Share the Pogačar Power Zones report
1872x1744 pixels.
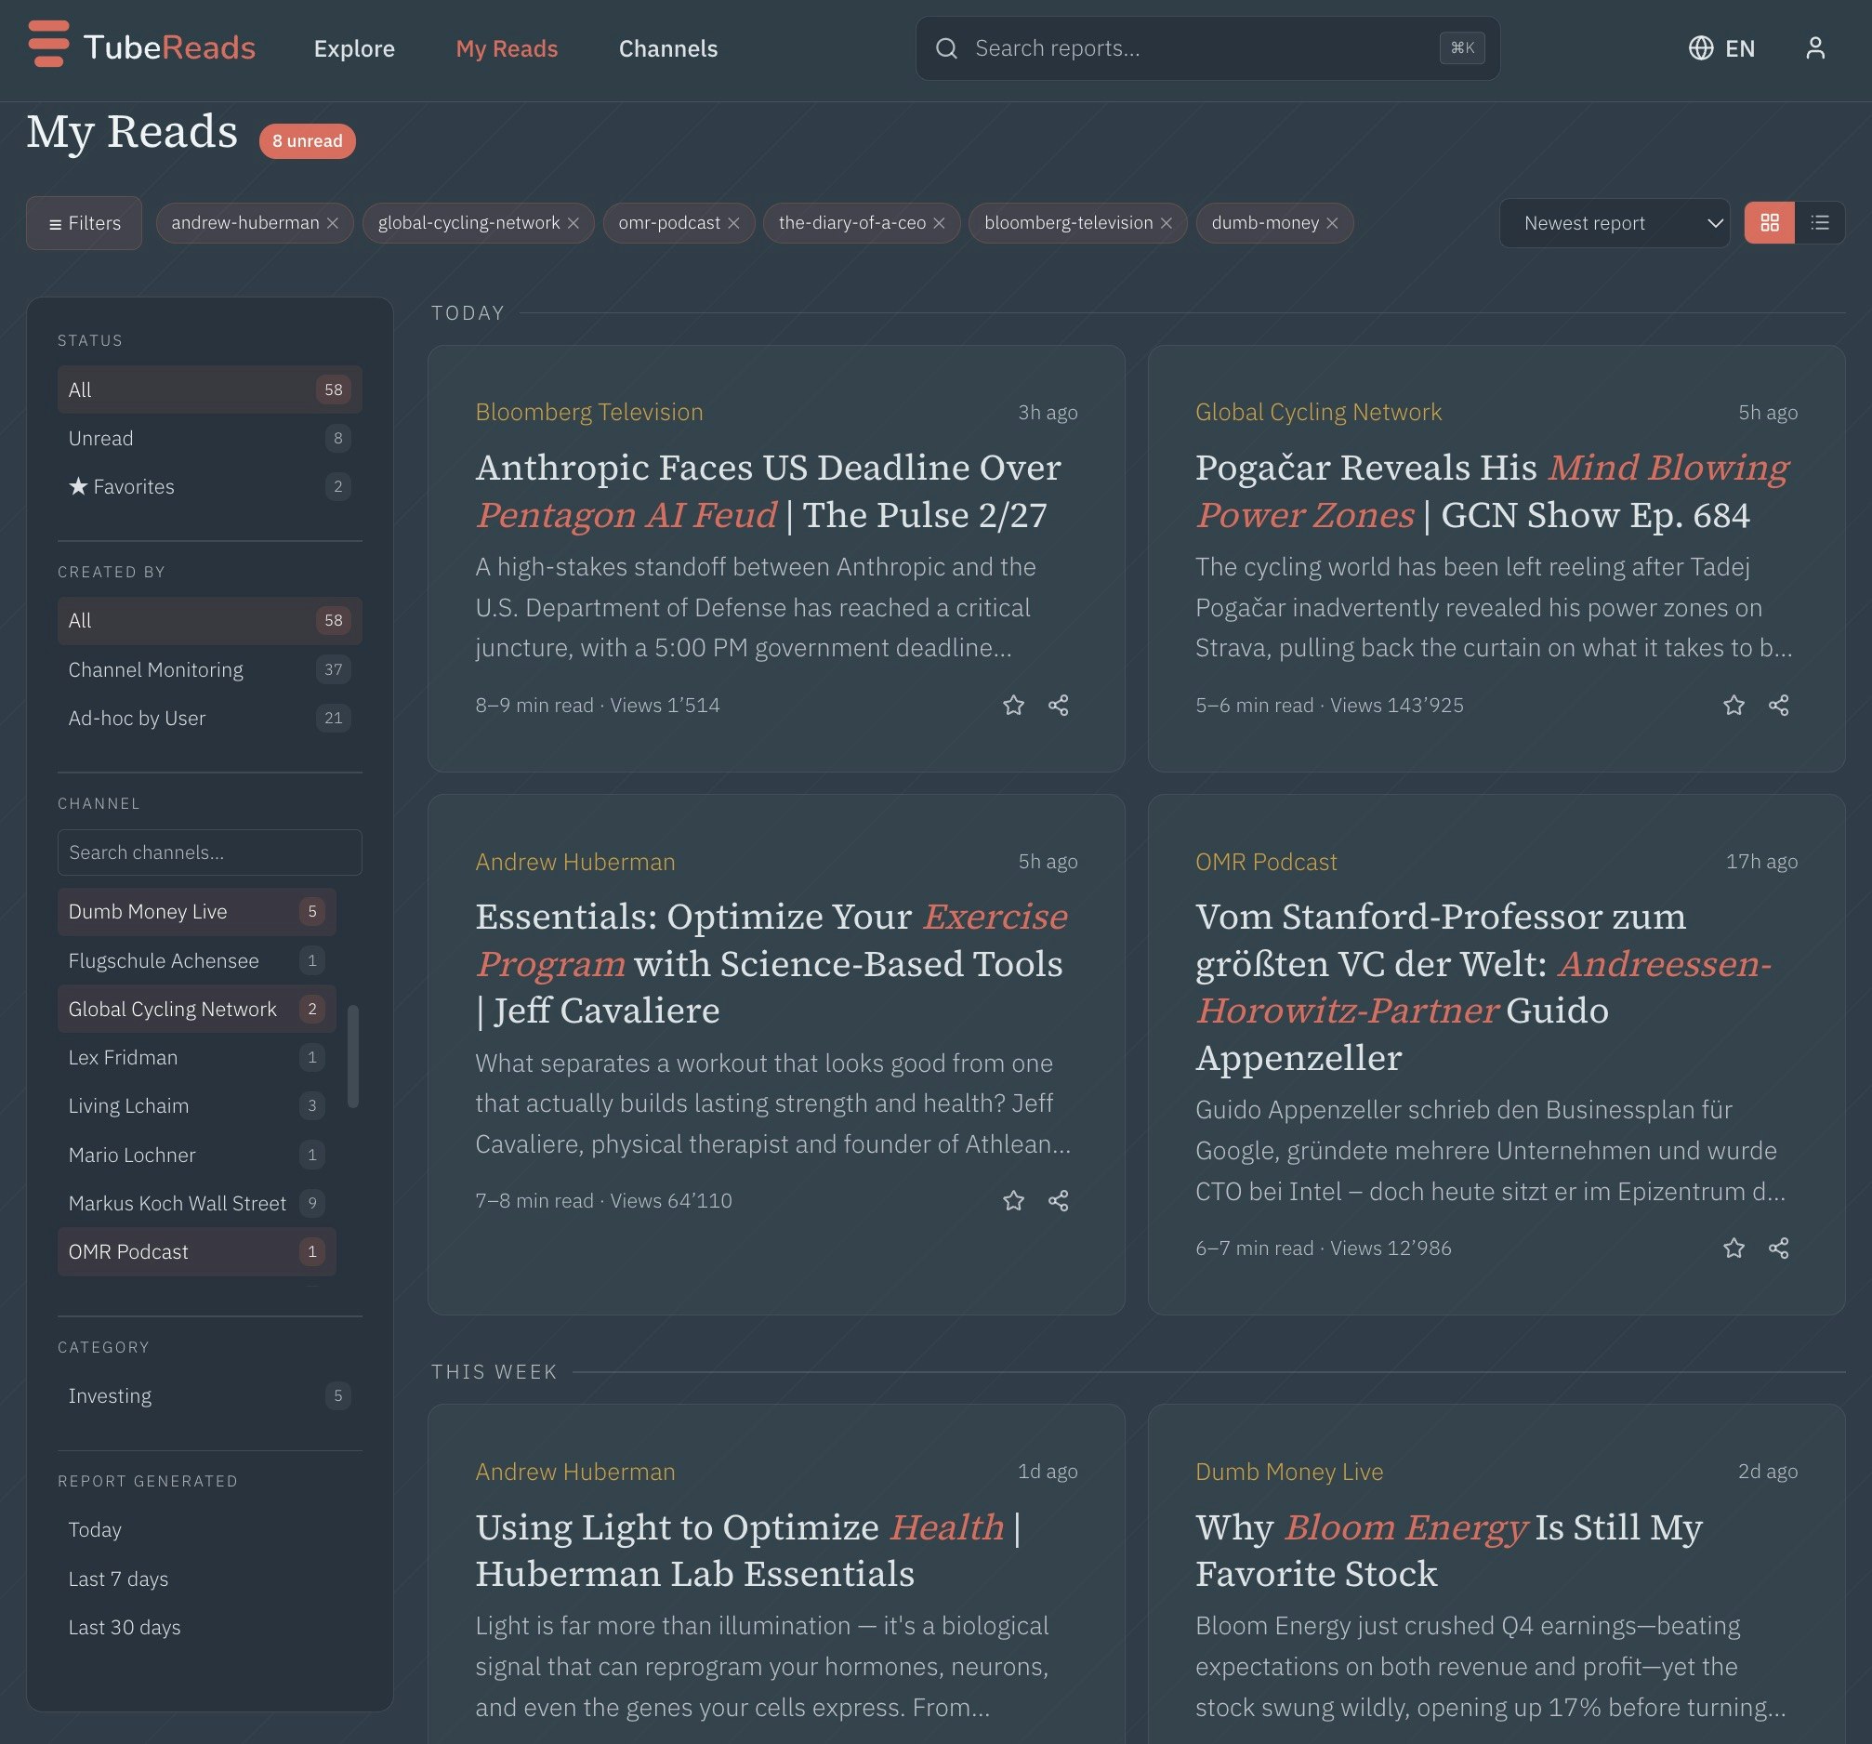pyautogui.click(x=1779, y=705)
